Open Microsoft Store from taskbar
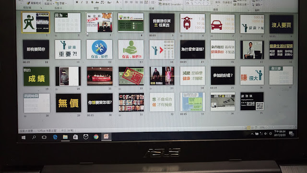Viewport: 307px width, 173px height. tap(75, 137)
